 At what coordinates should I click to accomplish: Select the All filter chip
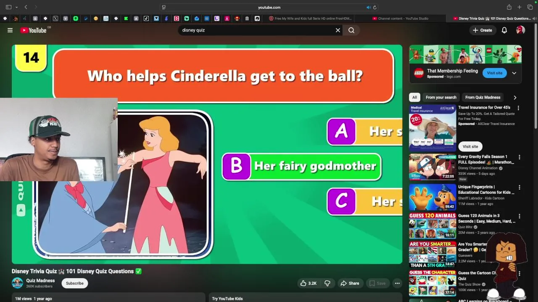click(x=414, y=97)
